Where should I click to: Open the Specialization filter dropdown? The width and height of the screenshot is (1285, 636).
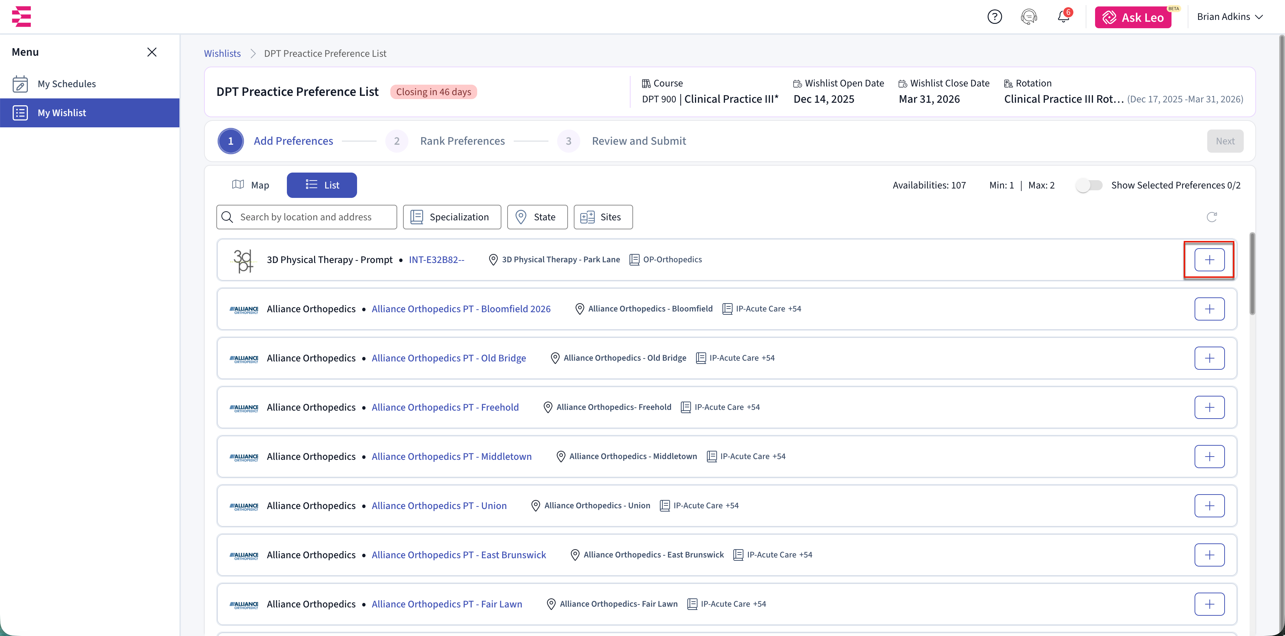451,217
